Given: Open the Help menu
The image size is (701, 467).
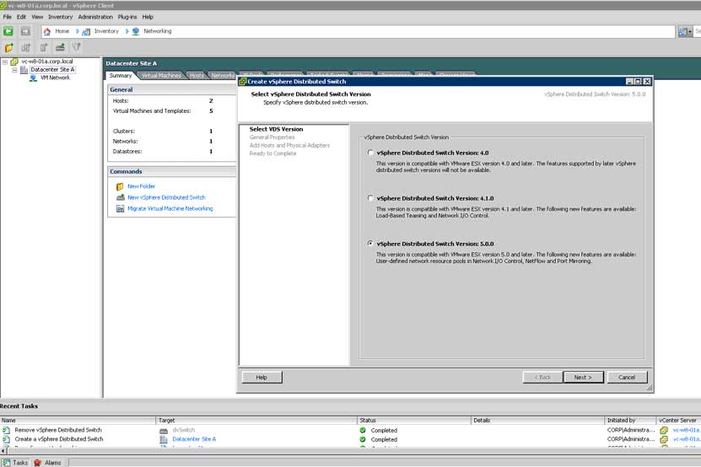Looking at the screenshot, I should [x=148, y=17].
